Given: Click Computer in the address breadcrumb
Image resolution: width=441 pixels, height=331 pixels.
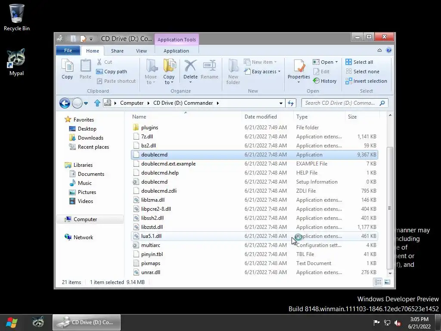Looking at the screenshot, I should (x=132, y=103).
